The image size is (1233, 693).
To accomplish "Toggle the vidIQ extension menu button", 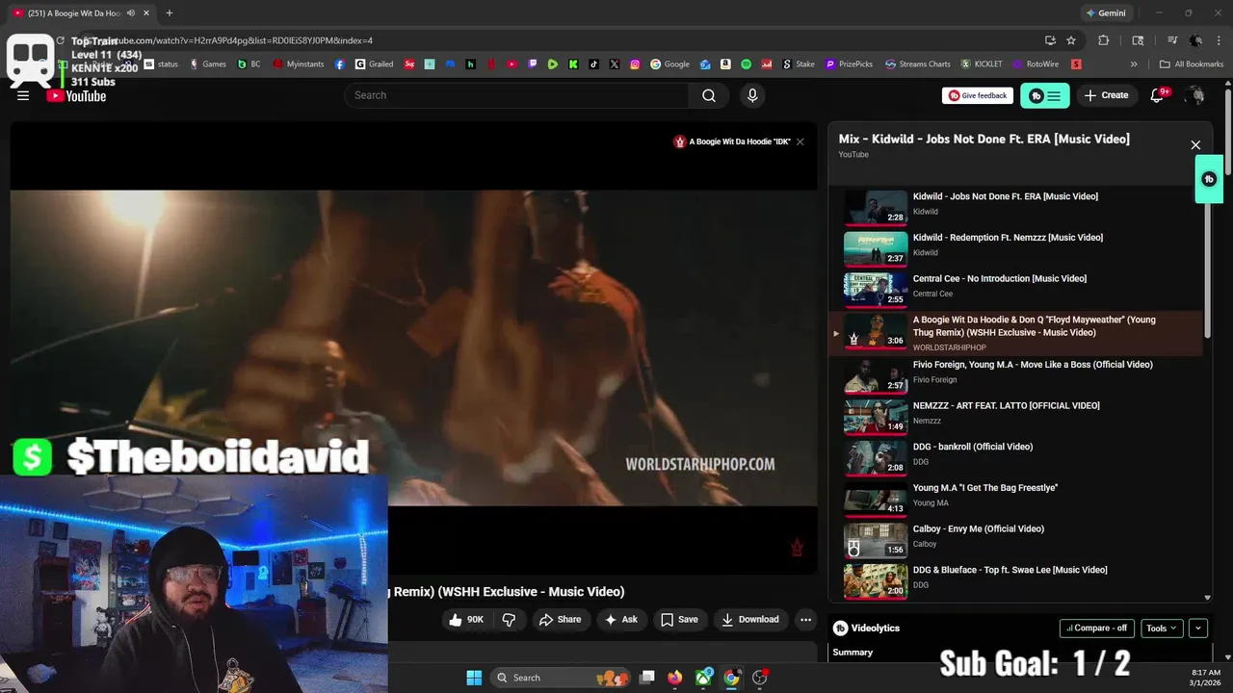I will pyautogui.click(x=1045, y=95).
